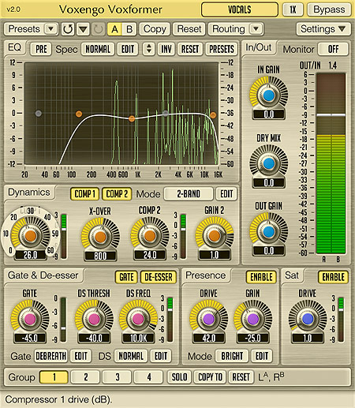The width and height of the screenshot is (355, 408).
Task: Open the VOCALS instance name field
Action: (x=239, y=9)
